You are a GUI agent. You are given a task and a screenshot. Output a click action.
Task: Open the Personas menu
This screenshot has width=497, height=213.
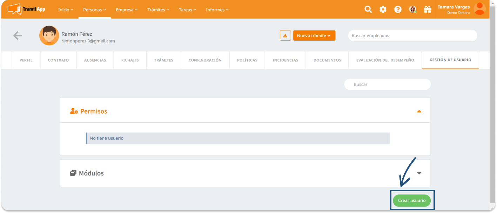click(94, 10)
